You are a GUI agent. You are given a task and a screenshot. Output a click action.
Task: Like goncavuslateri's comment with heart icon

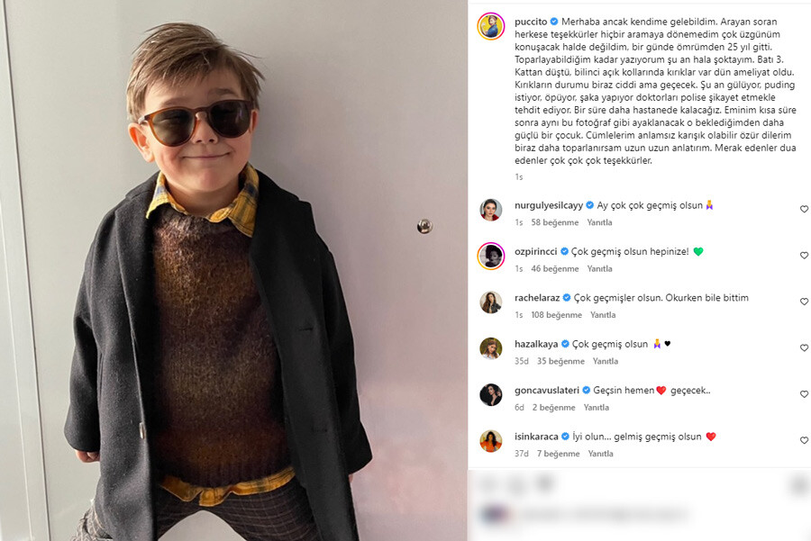pyautogui.click(x=804, y=394)
